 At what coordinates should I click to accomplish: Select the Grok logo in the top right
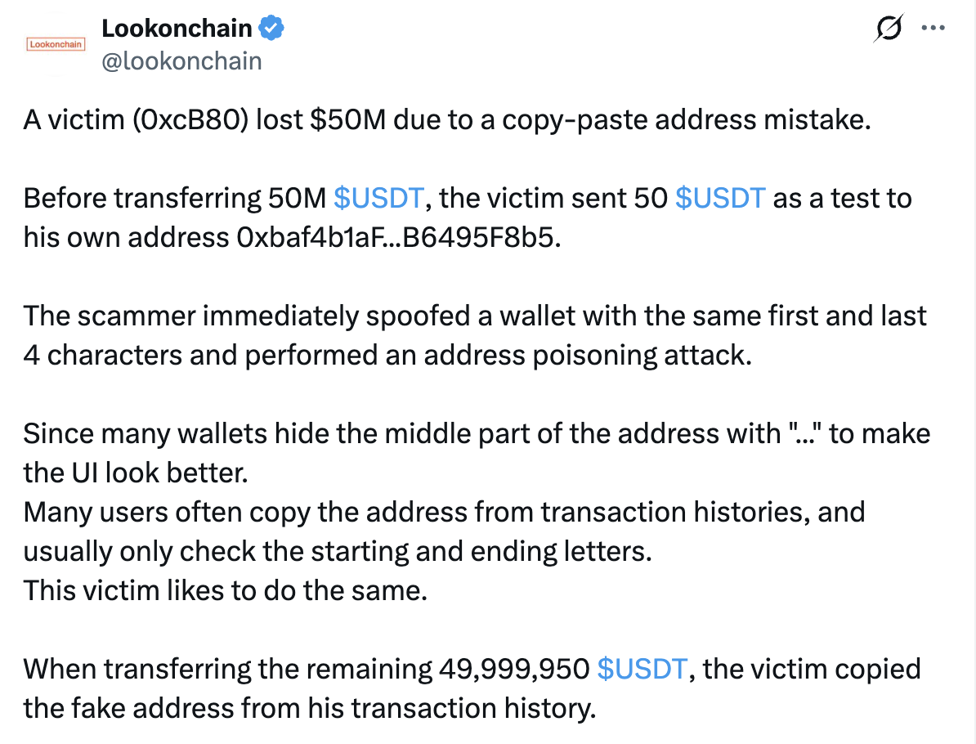888,29
